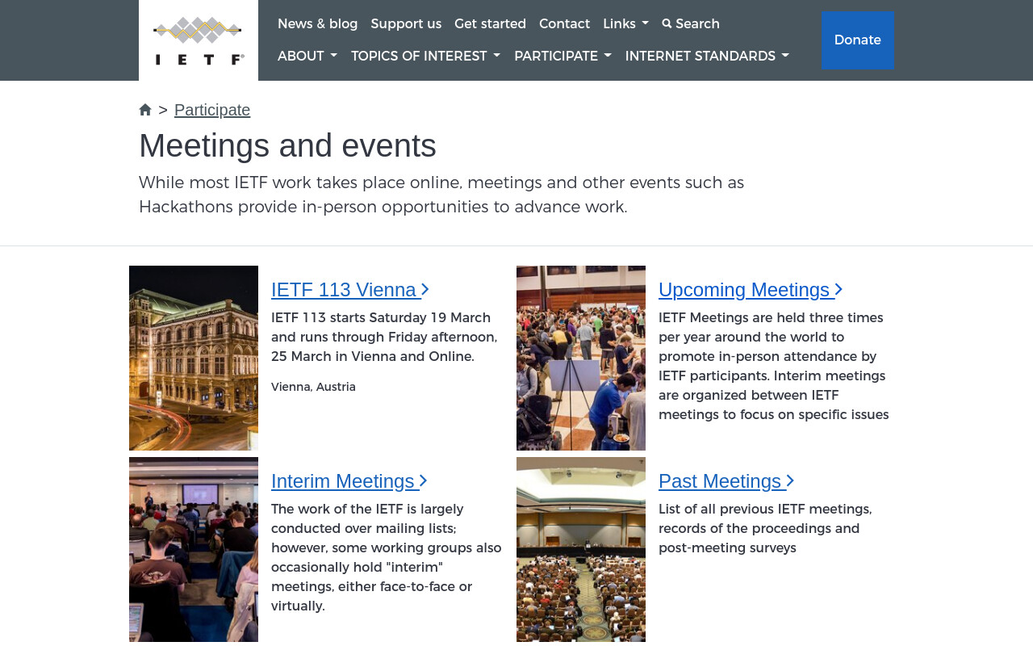This screenshot has width=1033, height=646.
Task: Open News & blog link
Action: point(317,24)
